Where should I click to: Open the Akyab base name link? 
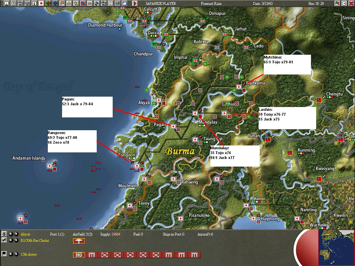[x=25, y=234]
